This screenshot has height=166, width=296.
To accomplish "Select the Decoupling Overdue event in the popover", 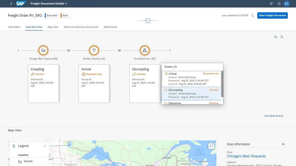I will [x=191, y=94].
